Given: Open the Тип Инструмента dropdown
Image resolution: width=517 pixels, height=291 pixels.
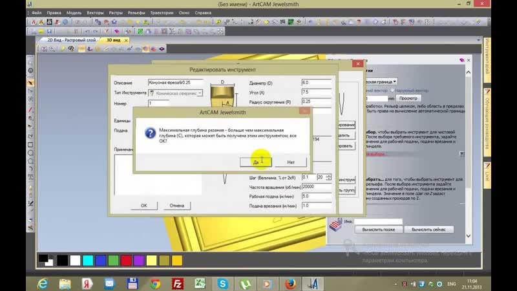Looking at the screenshot, I should pyautogui.click(x=175, y=93).
